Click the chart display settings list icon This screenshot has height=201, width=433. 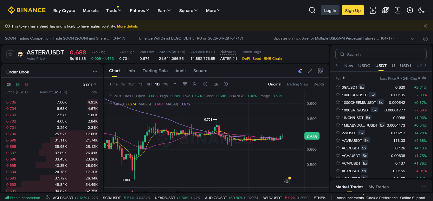click(x=216, y=84)
